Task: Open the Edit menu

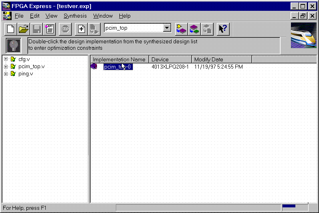Action: (34, 16)
